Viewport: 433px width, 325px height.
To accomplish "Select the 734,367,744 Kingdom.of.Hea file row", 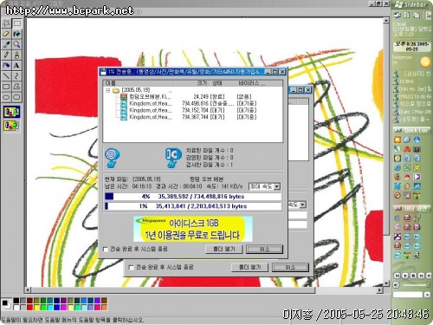I will pos(189,117).
